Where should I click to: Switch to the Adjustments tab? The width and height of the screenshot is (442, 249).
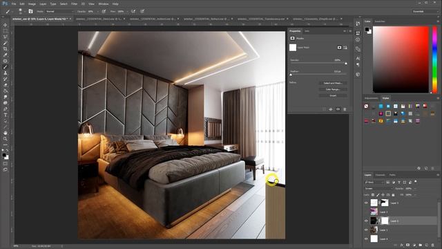tap(372, 98)
